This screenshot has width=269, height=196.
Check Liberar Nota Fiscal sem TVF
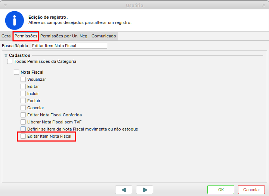(x=23, y=122)
